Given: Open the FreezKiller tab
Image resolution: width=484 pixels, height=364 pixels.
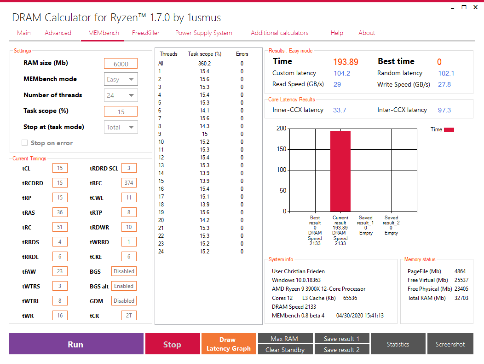Looking at the screenshot, I should pyautogui.click(x=146, y=33).
